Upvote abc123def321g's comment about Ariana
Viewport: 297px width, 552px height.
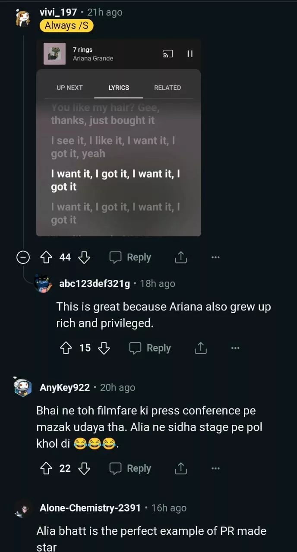(x=66, y=348)
